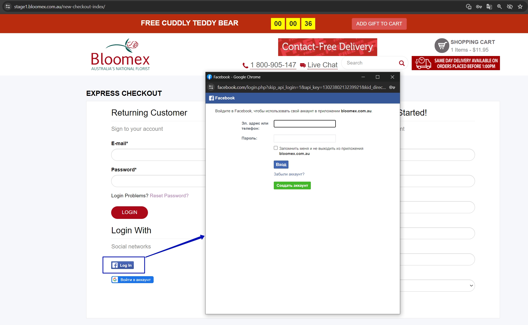Click the Facebook Log In button

click(122, 265)
